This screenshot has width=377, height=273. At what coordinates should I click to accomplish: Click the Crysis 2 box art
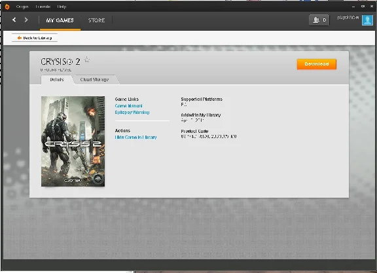click(73, 141)
